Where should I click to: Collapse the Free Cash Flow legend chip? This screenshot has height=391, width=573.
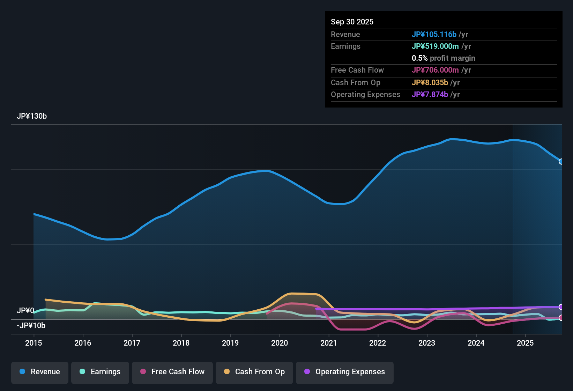pos(172,372)
